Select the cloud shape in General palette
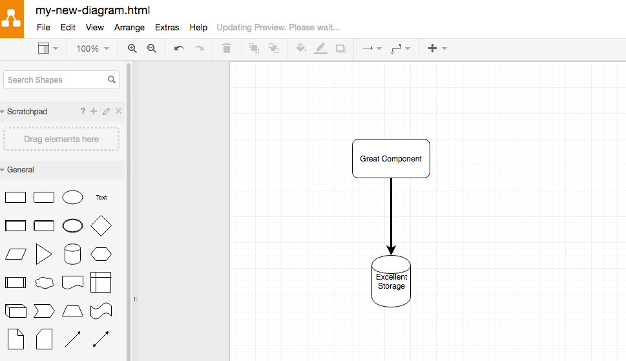Viewport: 626px width, 361px height. [44, 282]
